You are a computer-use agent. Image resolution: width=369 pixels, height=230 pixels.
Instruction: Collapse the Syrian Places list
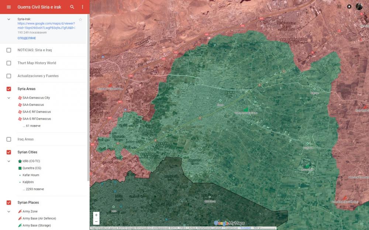[x=9, y=212]
